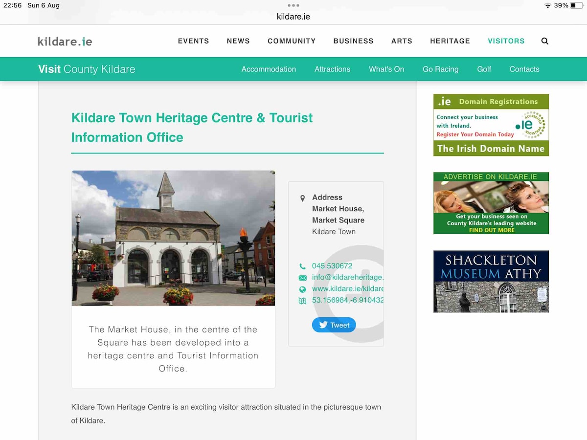This screenshot has width=587, height=440.
Task: Open coordinates 53.156984,-6.910432 link
Action: (348, 300)
